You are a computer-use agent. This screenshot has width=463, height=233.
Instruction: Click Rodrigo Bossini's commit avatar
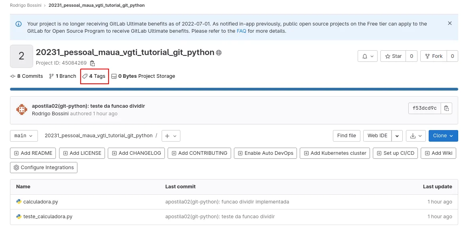tap(22, 110)
